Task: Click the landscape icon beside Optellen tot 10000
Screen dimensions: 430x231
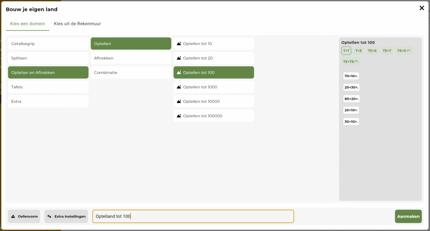Action: [179, 101]
